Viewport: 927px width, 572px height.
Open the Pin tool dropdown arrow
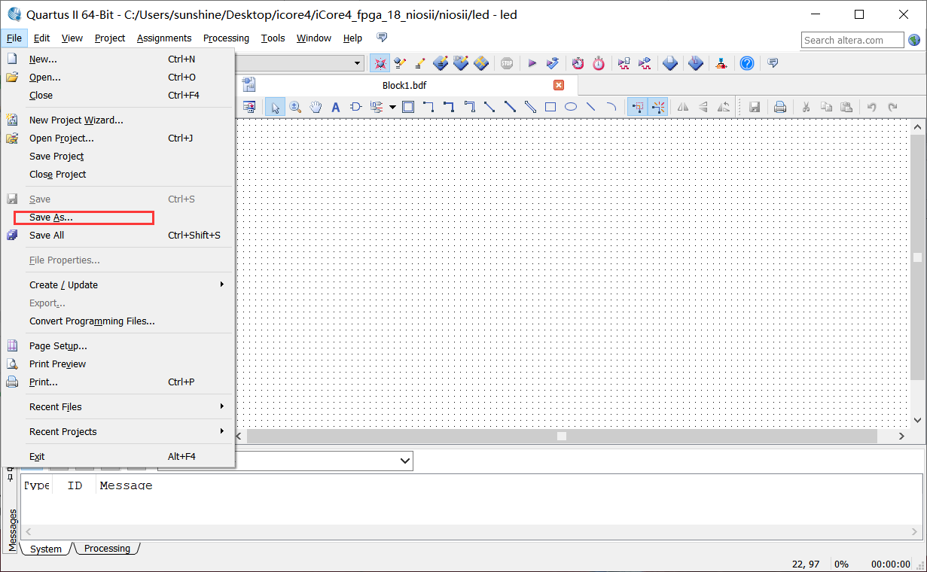(392, 107)
